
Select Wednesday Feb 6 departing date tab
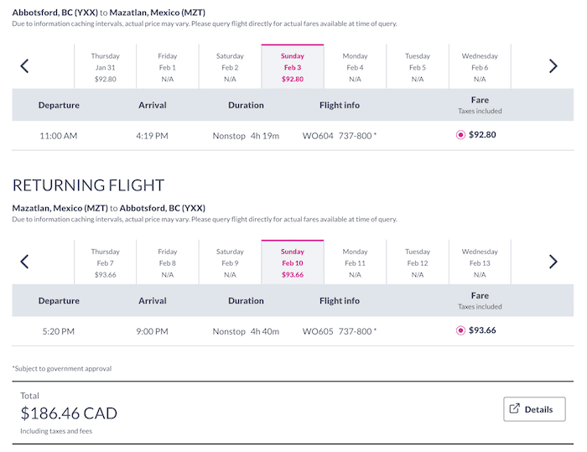pyautogui.click(x=480, y=66)
